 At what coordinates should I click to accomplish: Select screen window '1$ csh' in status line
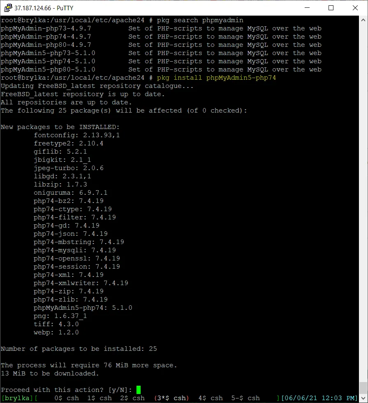click(x=100, y=398)
